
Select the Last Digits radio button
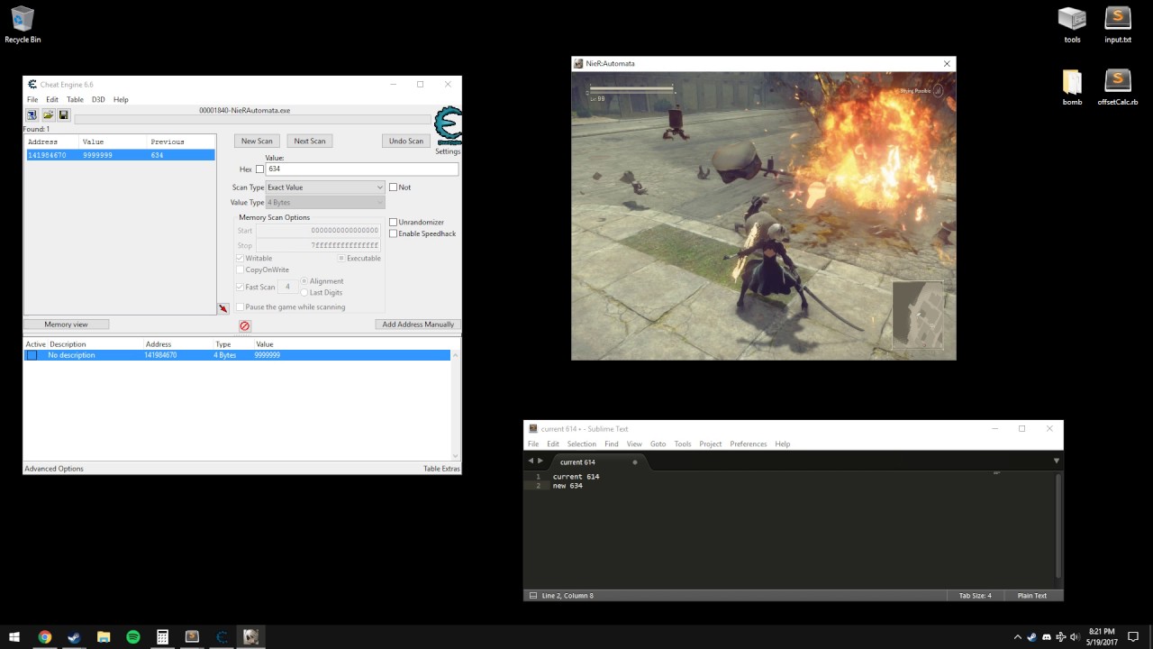[304, 292]
